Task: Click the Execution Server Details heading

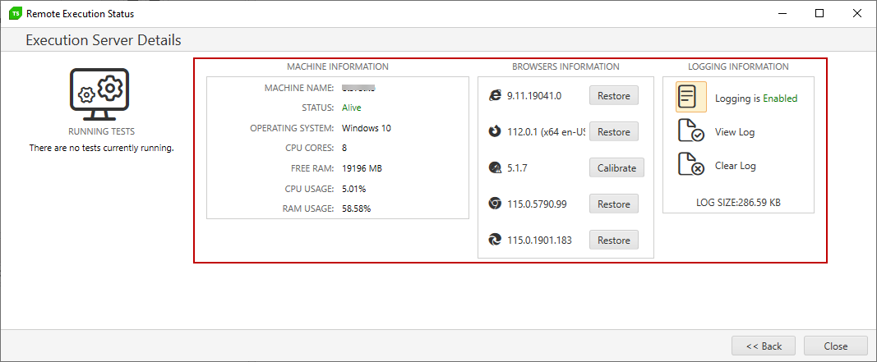Action: pos(104,40)
